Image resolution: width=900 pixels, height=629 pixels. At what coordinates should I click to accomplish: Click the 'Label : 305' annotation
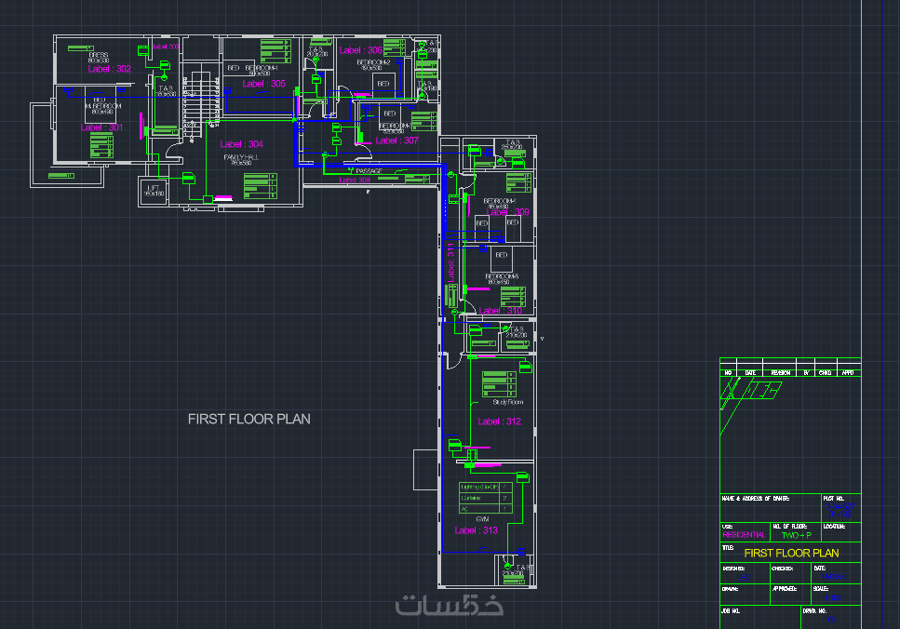264,84
